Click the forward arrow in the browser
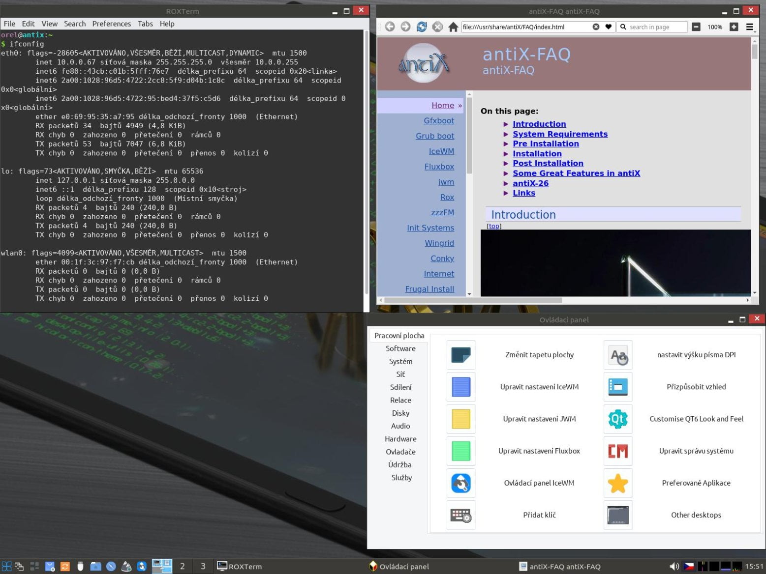Screen dimensions: 766x574 [405, 27]
